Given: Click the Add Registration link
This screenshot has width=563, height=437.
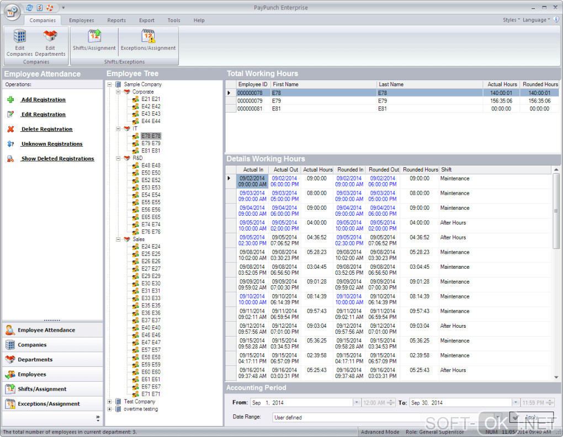Looking at the screenshot, I should coord(43,100).
